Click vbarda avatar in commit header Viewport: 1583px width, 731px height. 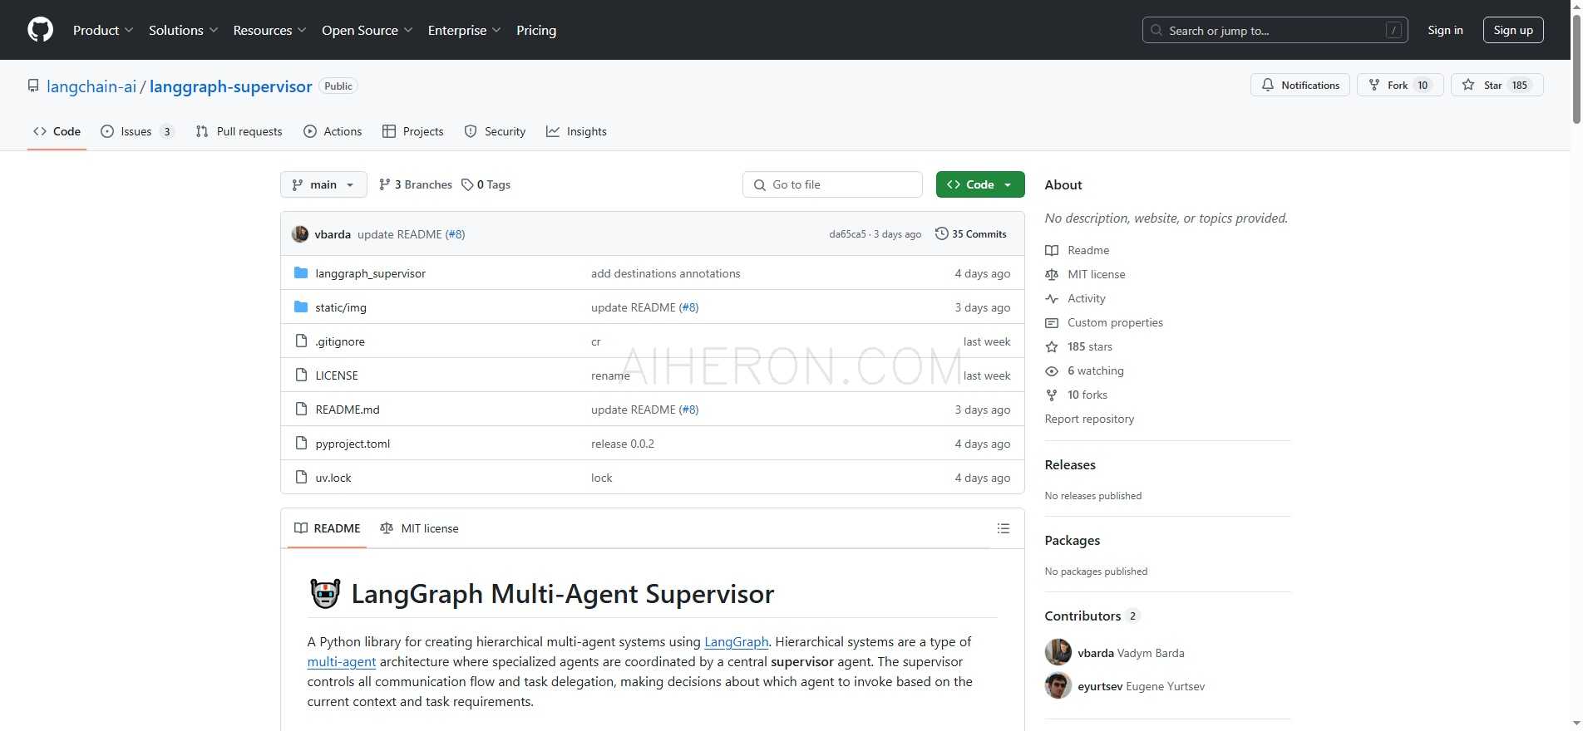pos(300,234)
